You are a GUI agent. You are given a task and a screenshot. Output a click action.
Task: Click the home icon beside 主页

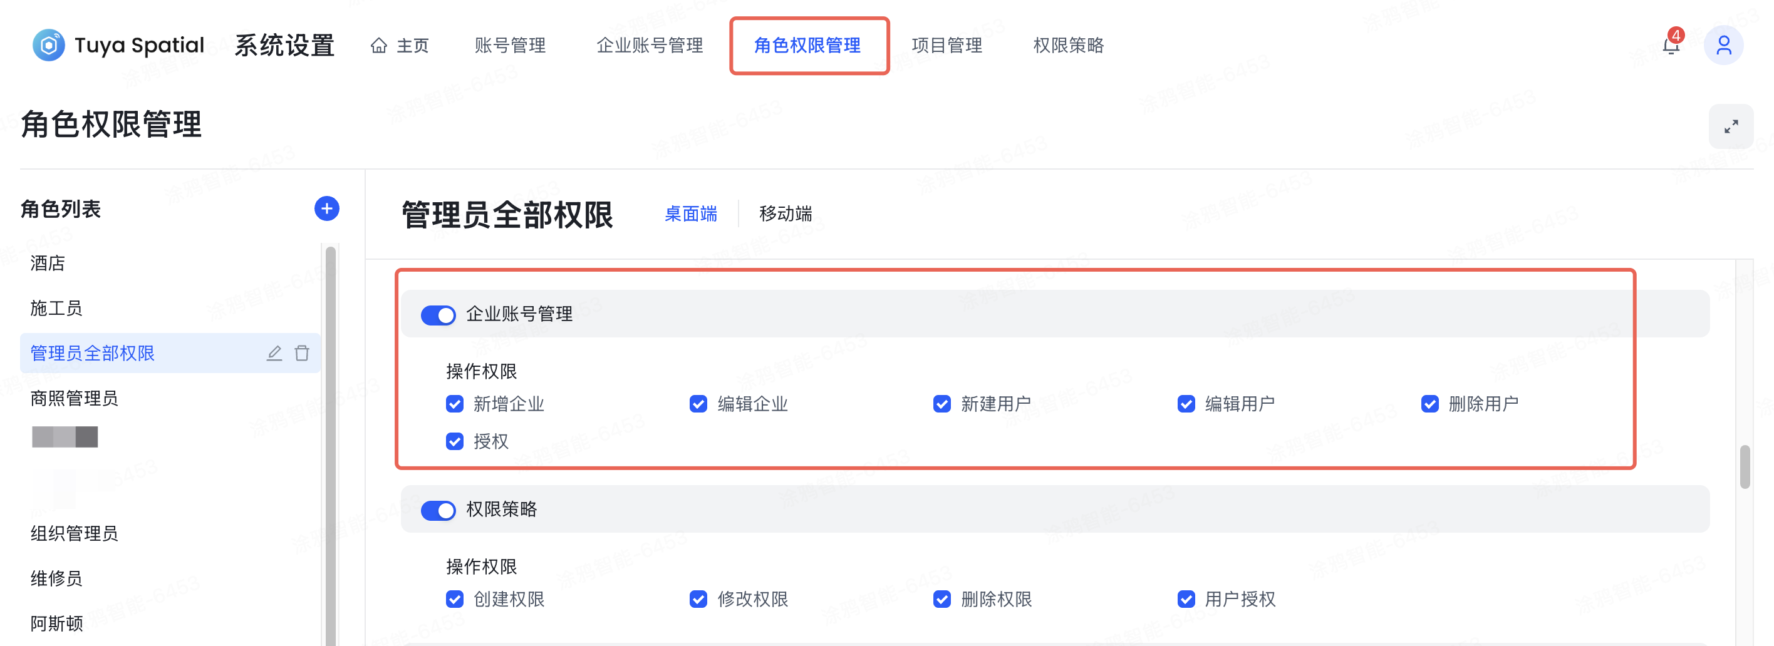point(379,46)
